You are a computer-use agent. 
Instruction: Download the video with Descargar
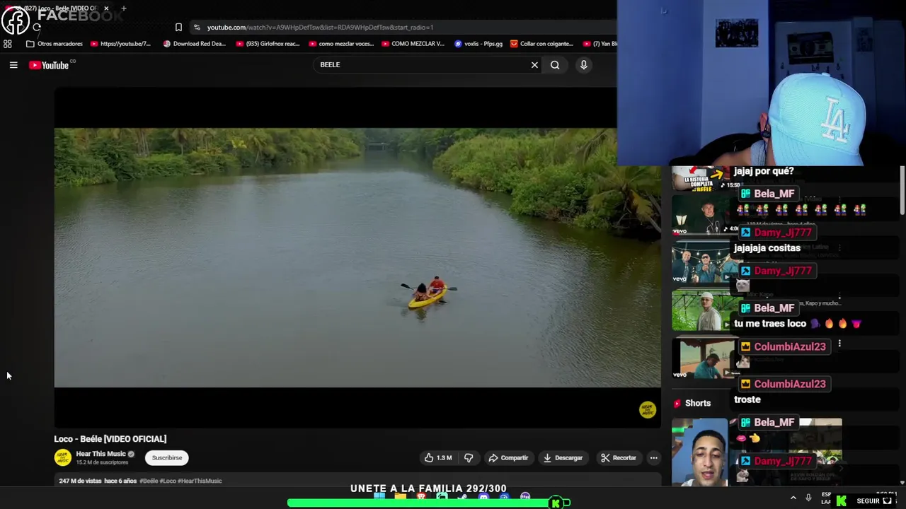pyautogui.click(x=563, y=458)
